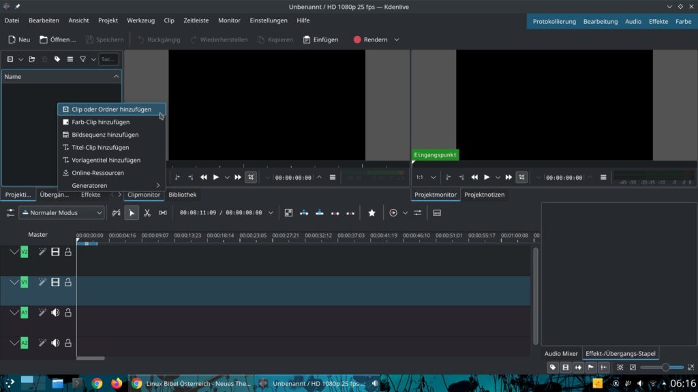Image resolution: width=698 pixels, height=392 pixels.
Task: Click the Rendern button
Action: (x=370, y=39)
